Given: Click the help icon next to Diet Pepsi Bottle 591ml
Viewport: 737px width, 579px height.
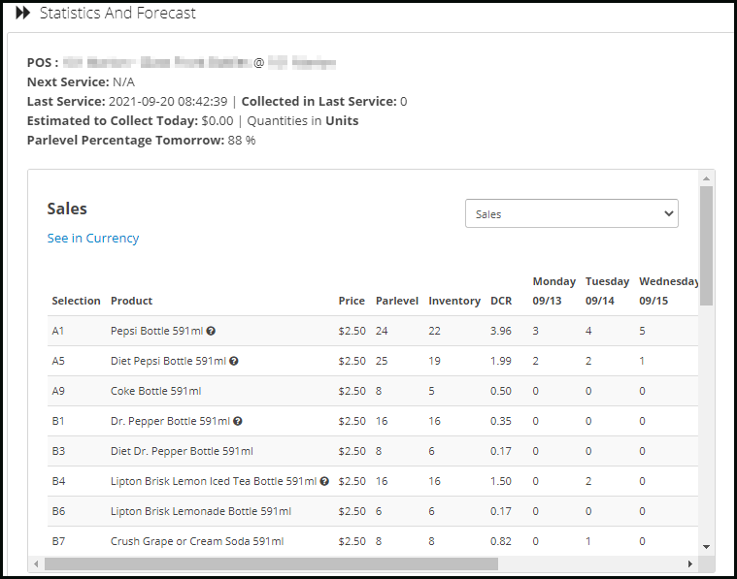Looking at the screenshot, I should click(x=234, y=361).
